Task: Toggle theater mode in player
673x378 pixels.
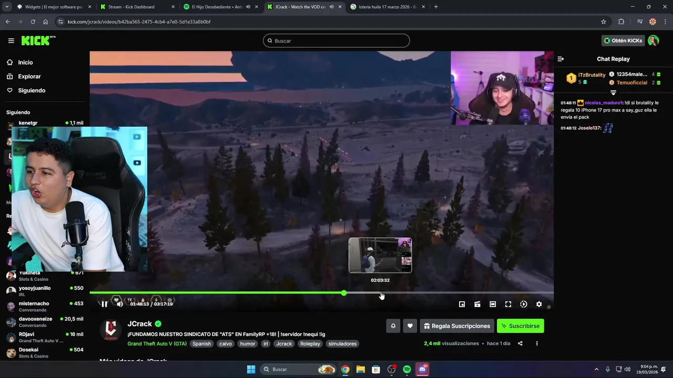Action: (493, 304)
